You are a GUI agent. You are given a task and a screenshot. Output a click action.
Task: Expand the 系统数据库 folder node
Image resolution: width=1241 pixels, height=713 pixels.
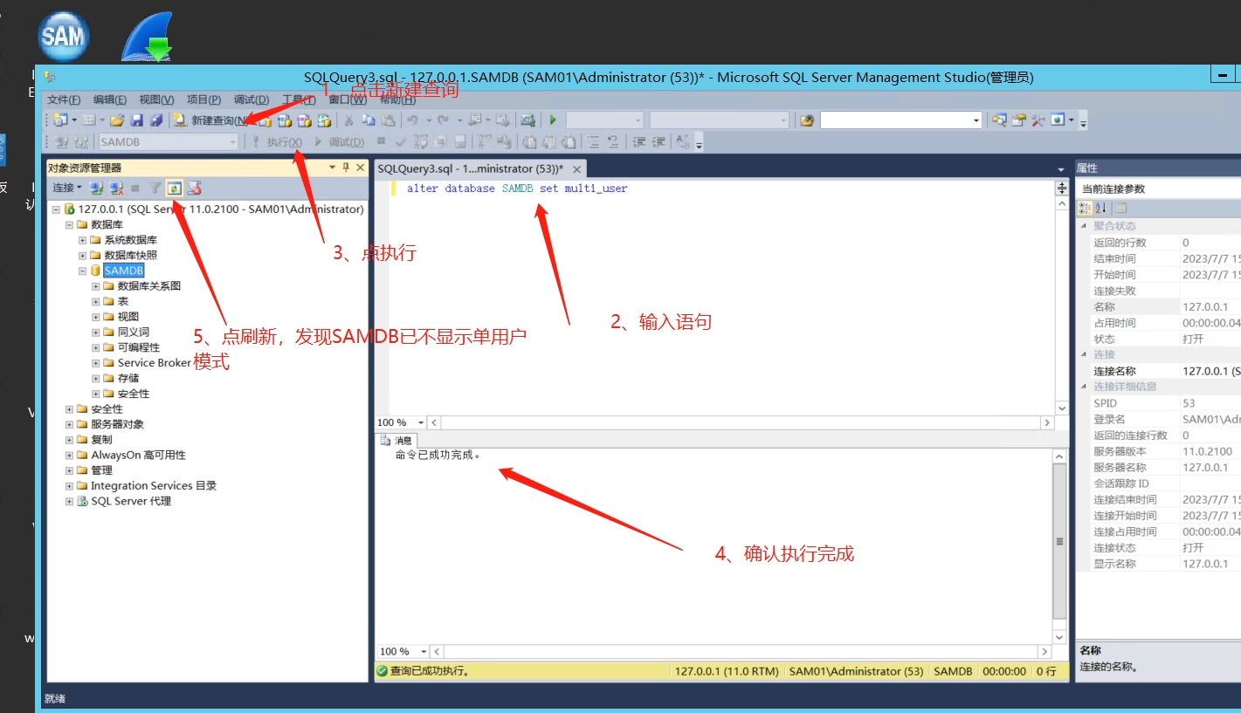83,240
